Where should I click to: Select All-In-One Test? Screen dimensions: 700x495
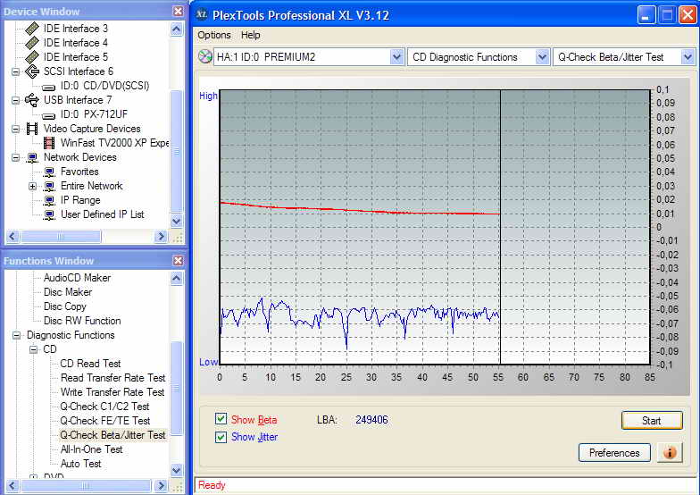pyautogui.click(x=91, y=449)
